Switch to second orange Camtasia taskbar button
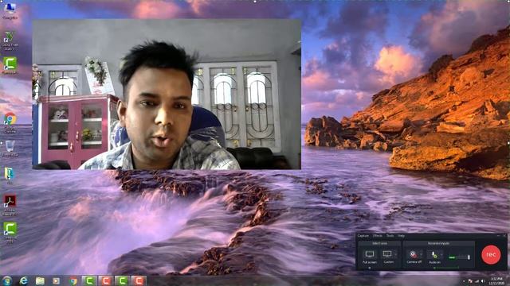Viewport: 510px width, 286px height. click(x=139, y=280)
